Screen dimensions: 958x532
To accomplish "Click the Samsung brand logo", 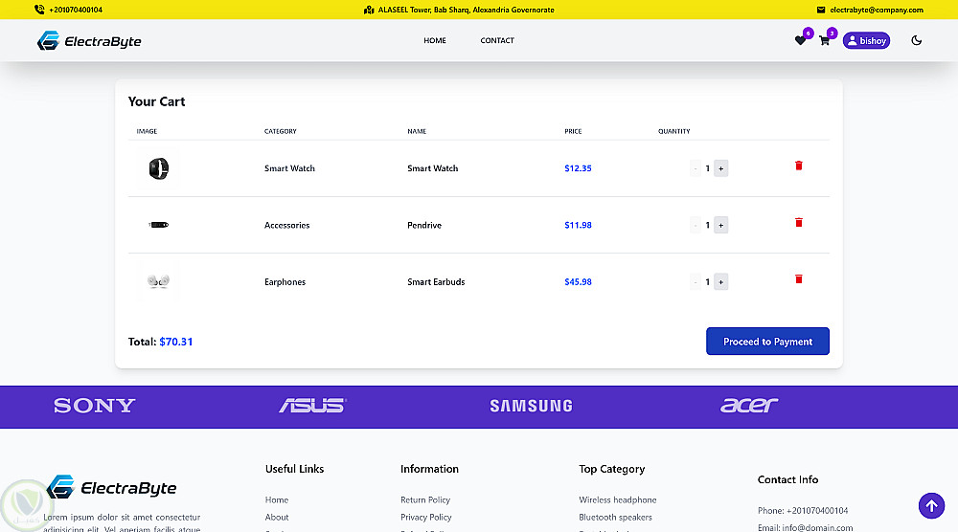I will click(531, 406).
